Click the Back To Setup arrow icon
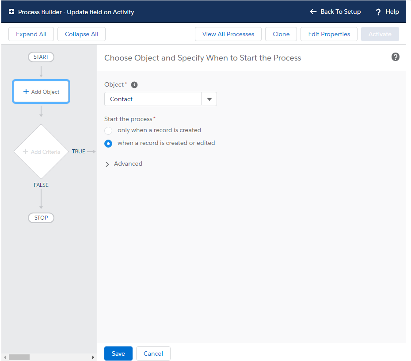This screenshot has width=411, height=361. tap(313, 11)
